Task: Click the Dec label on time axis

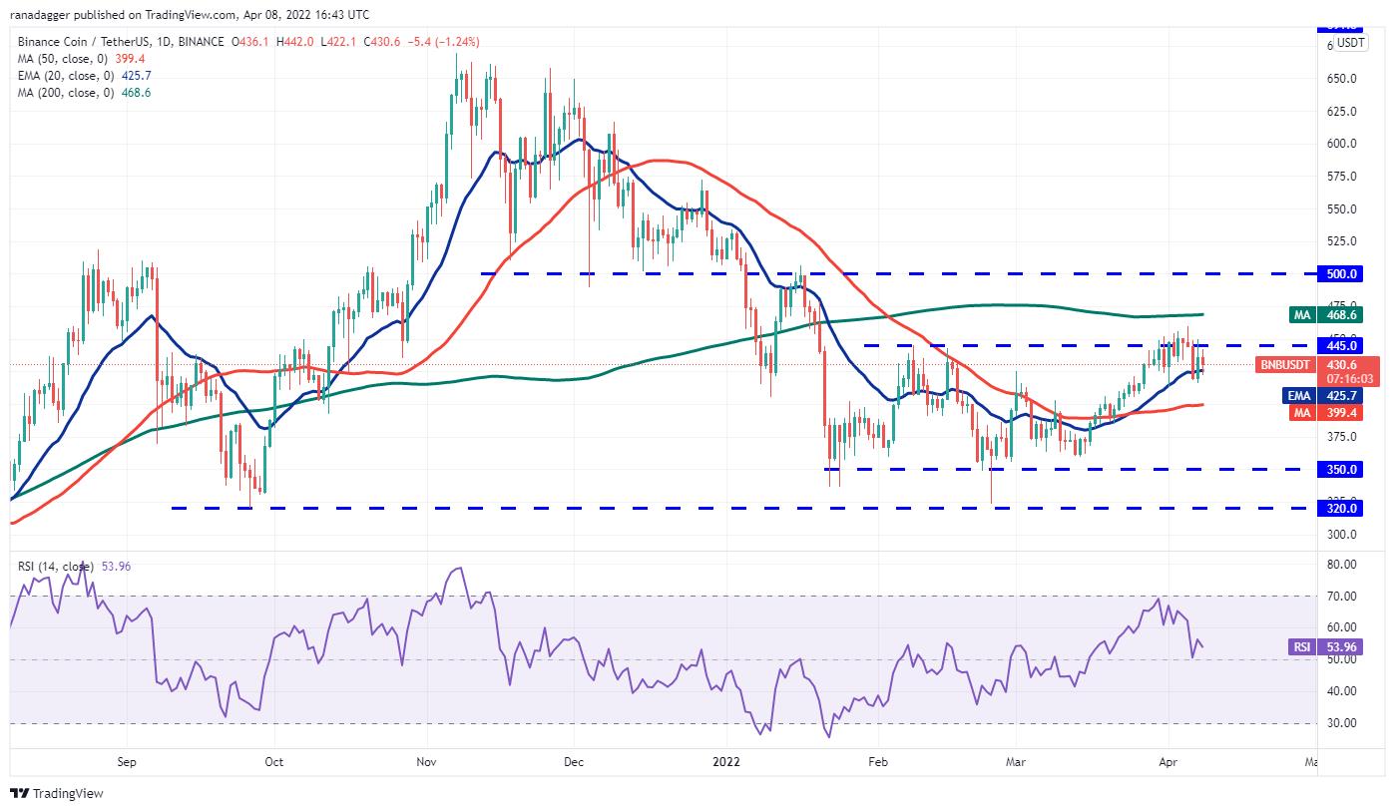Action: pos(574,762)
